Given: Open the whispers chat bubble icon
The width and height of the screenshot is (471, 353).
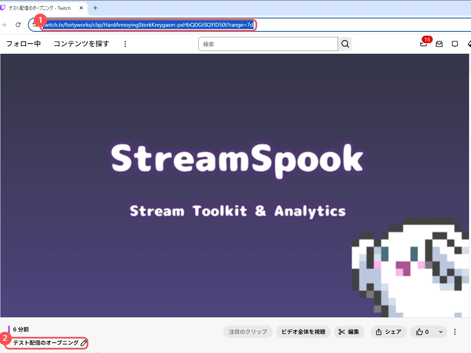Looking at the screenshot, I should tap(455, 44).
